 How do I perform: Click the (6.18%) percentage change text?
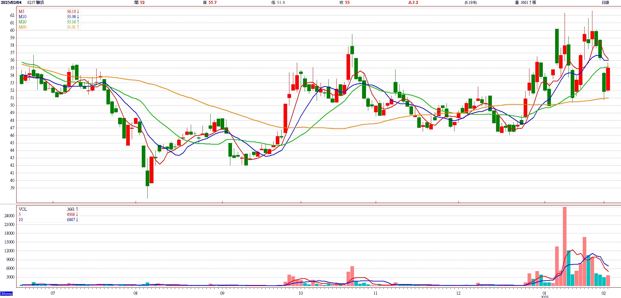click(470, 3)
